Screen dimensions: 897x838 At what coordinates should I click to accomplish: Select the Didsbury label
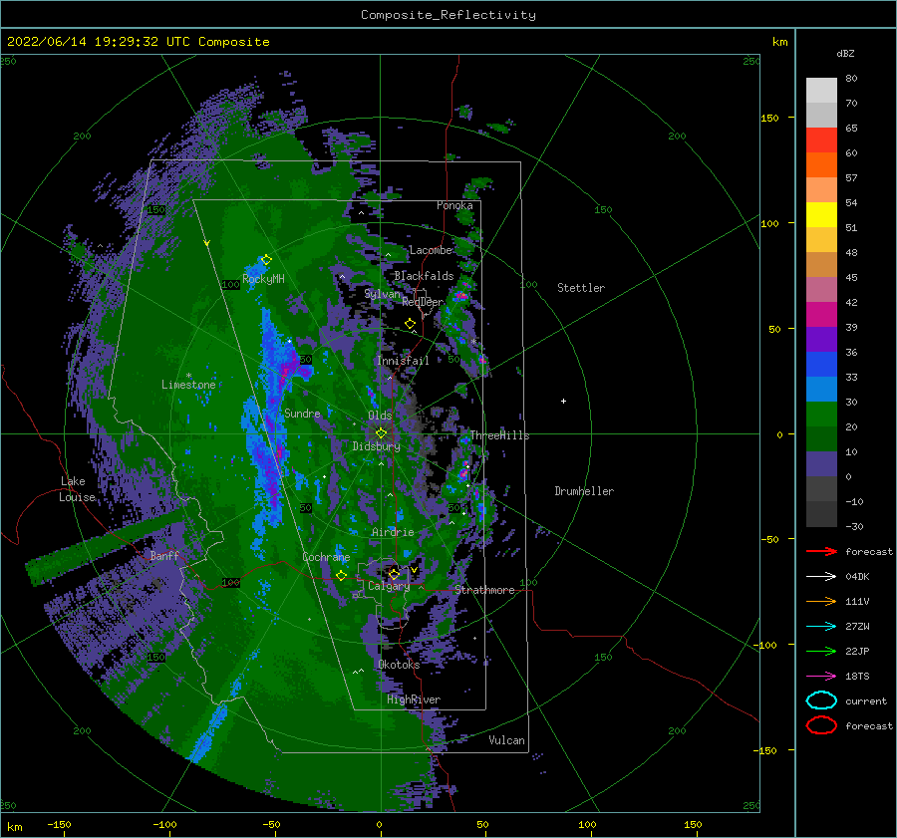click(377, 446)
